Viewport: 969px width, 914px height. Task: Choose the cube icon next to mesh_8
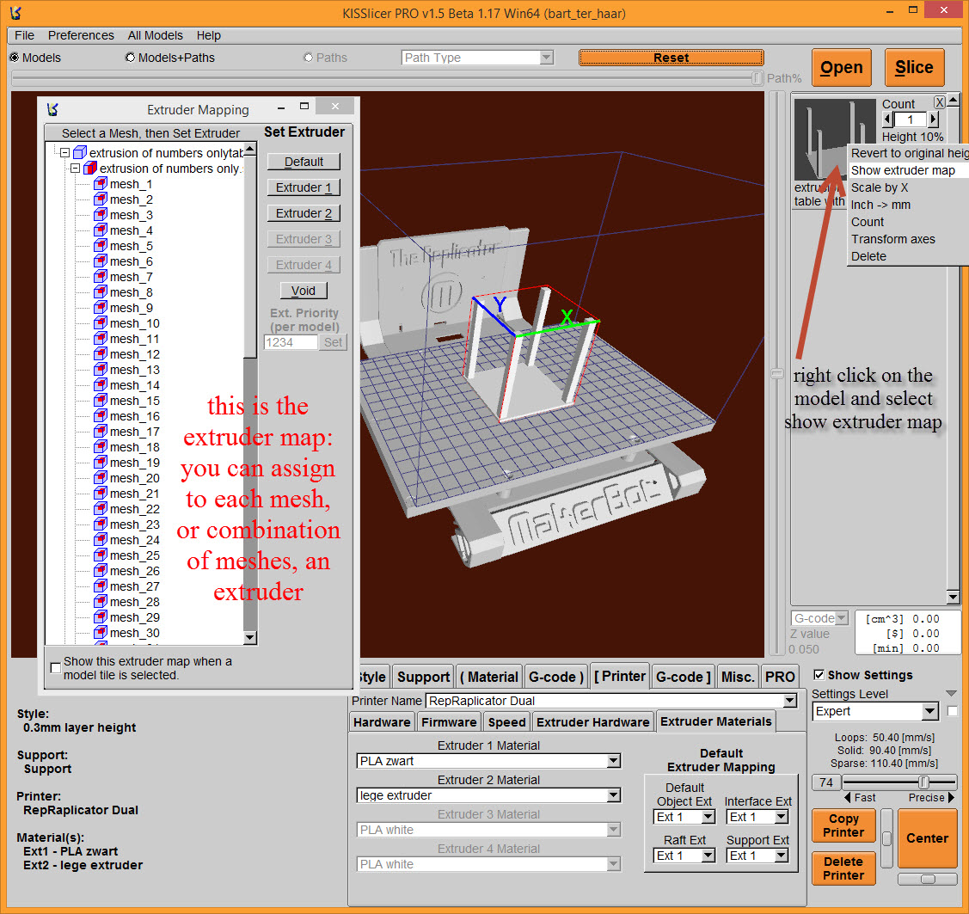click(100, 291)
